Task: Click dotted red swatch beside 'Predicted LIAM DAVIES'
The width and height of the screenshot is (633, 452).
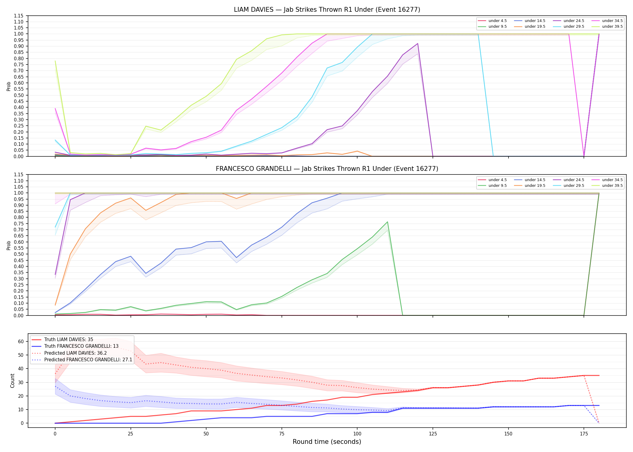Action: (36, 353)
